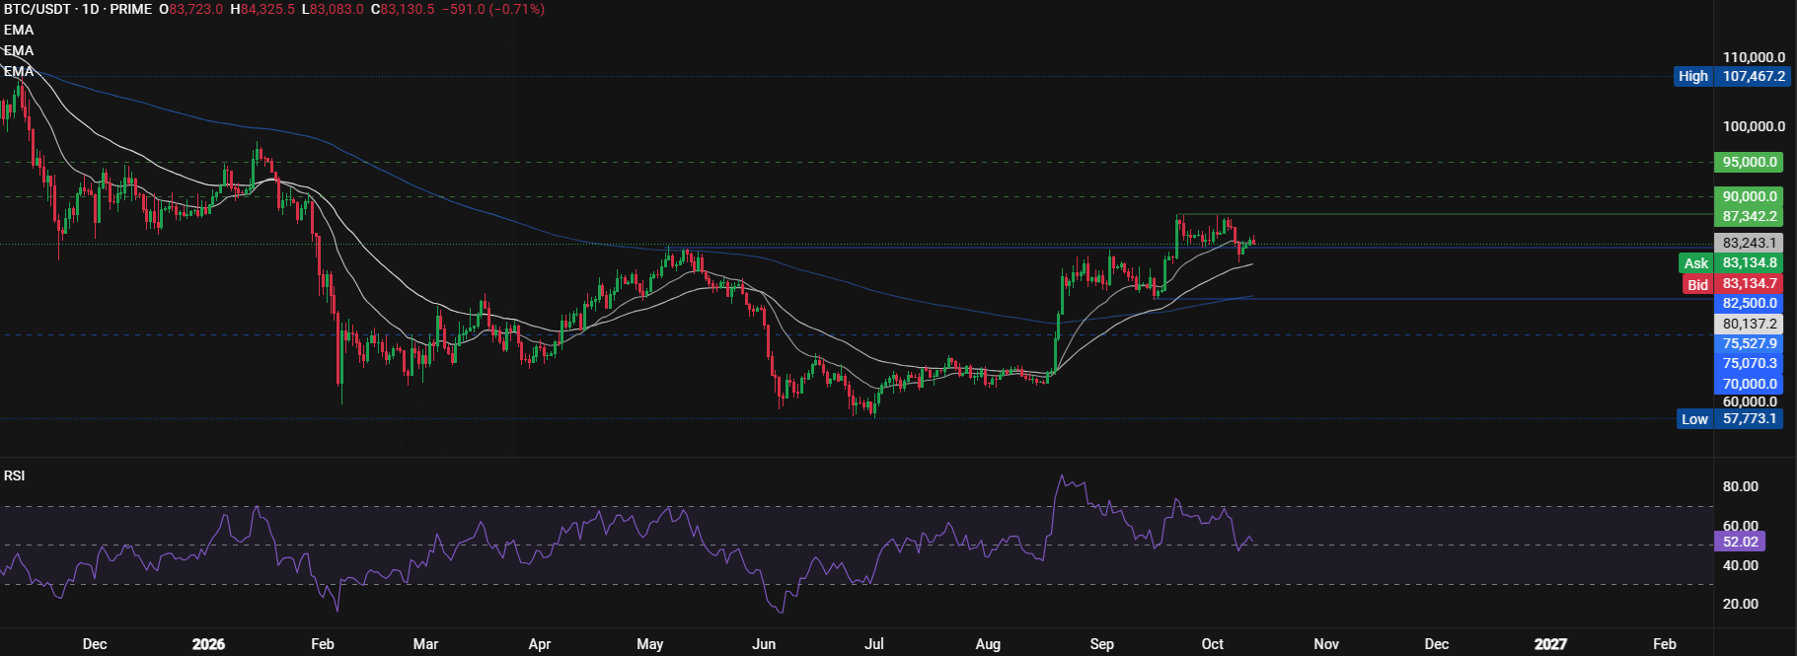
Task: Select the purple 52.02 RSI value label
Action: click(x=1741, y=542)
